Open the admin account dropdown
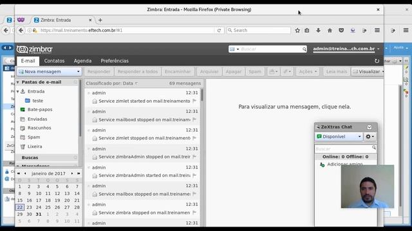This screenshot has width=412, height=231. tap(378, 49)
